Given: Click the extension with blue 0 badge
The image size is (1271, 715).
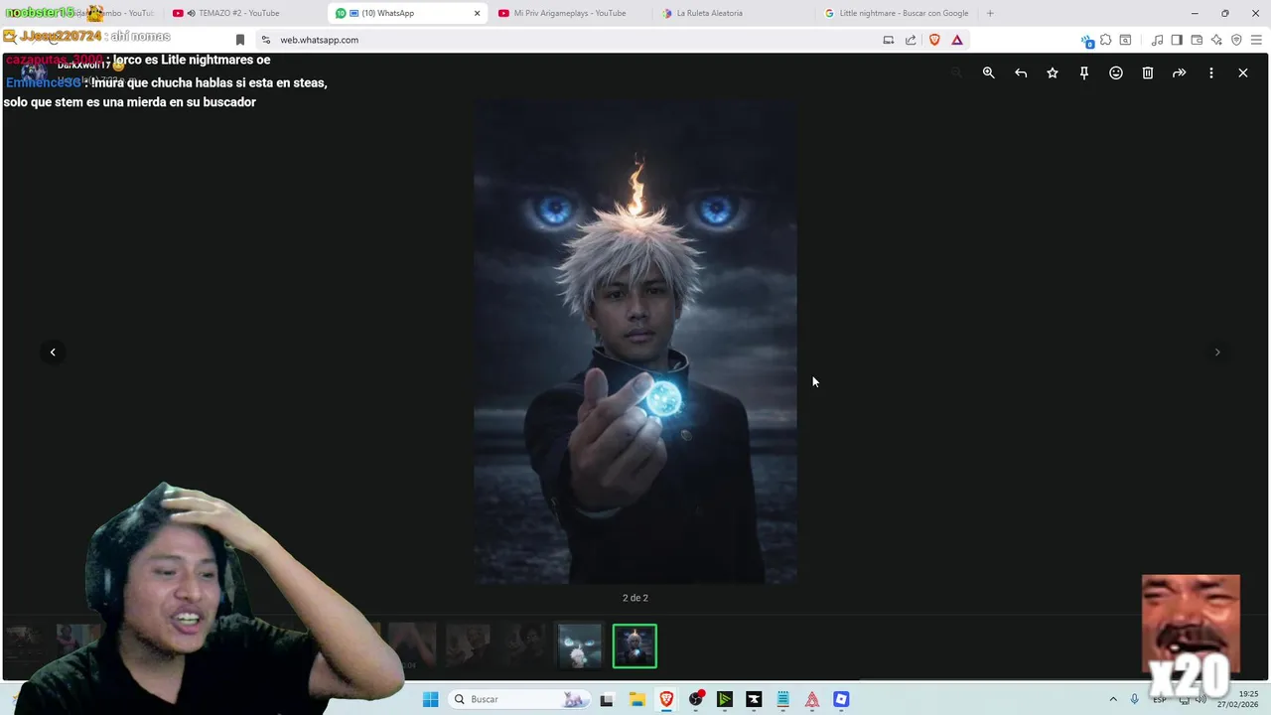Looking at the screenshot, I should [x=1086, y=41].
